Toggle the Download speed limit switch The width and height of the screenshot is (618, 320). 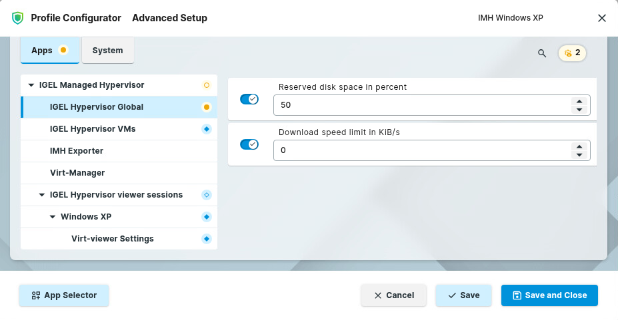tap(249, 144)
